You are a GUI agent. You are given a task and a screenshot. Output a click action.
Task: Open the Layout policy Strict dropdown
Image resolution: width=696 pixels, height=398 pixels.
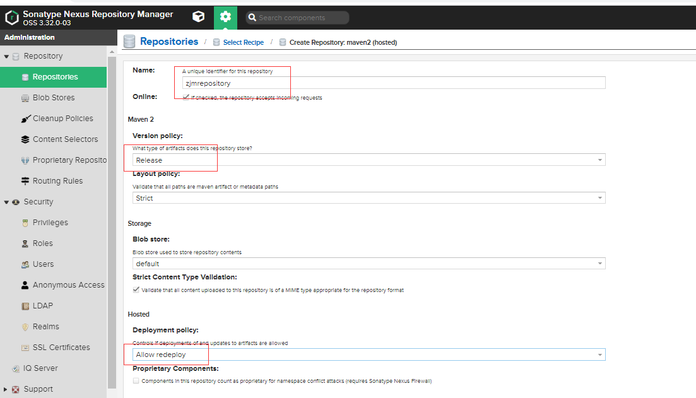[x=369, y=198]
